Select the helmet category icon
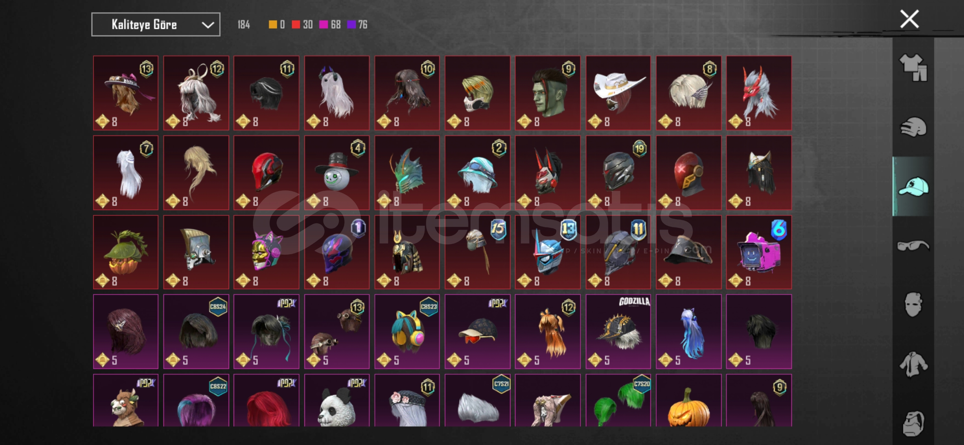 (913, 127)
